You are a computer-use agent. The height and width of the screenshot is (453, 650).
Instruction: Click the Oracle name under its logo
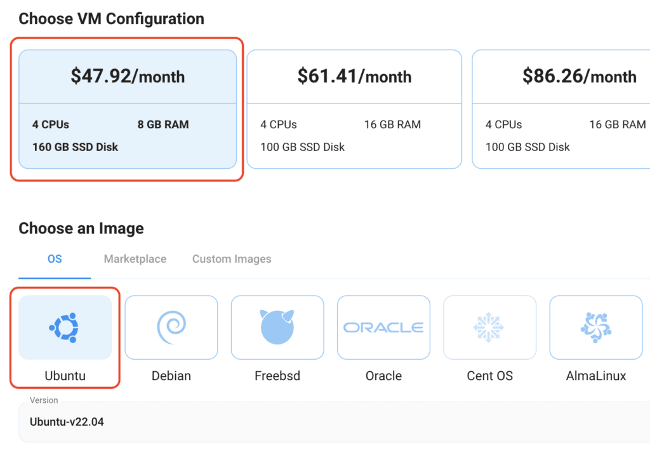point(383,376)
